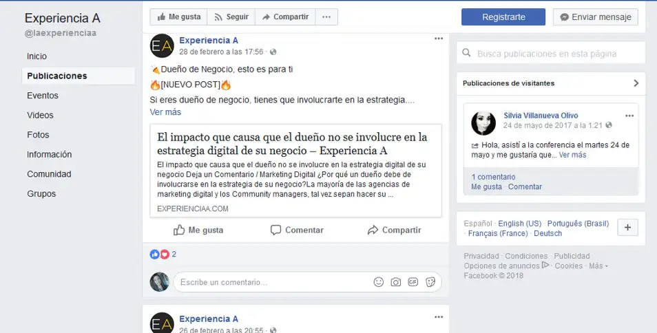
Task: Open the sticker picker in comment box
Action: click(430, 282)
